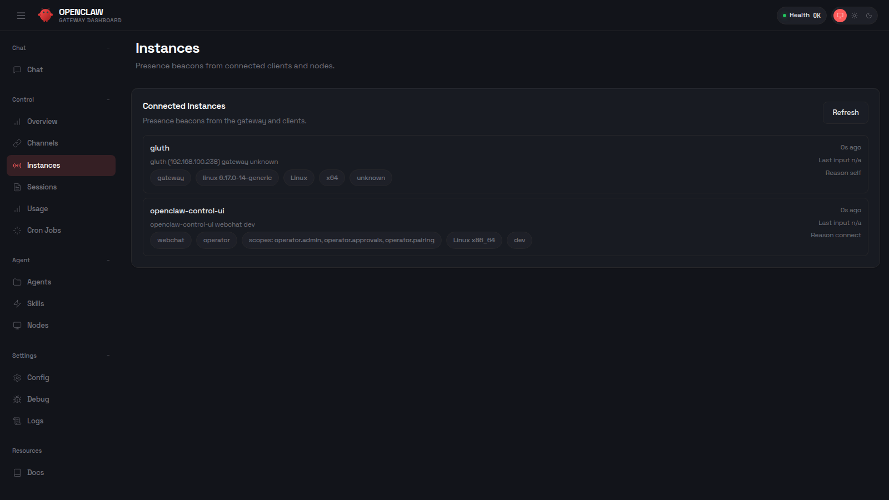Select the Overview chart icon in sidebar

pyautogui.click(x=17, y=121)
